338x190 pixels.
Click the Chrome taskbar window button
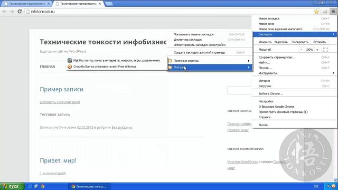tap(90, 186)
